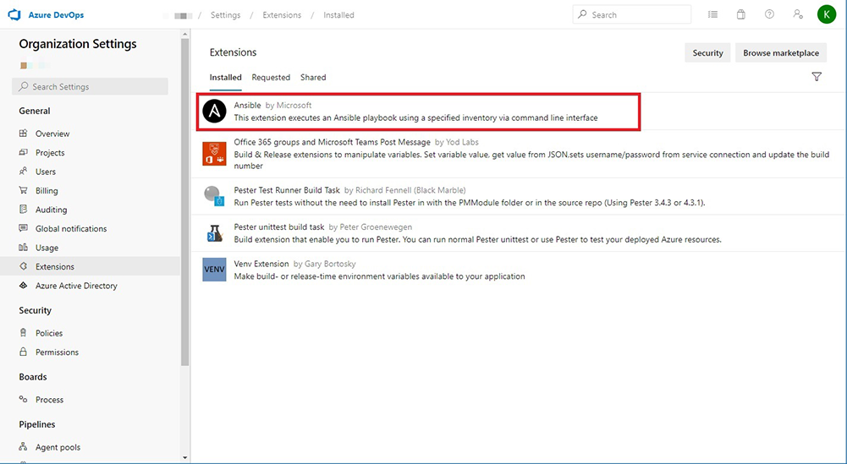The width and height of the screenshot is (847, 464).
Task: Click the filter funnel icon
Action: tap(817, 77)
